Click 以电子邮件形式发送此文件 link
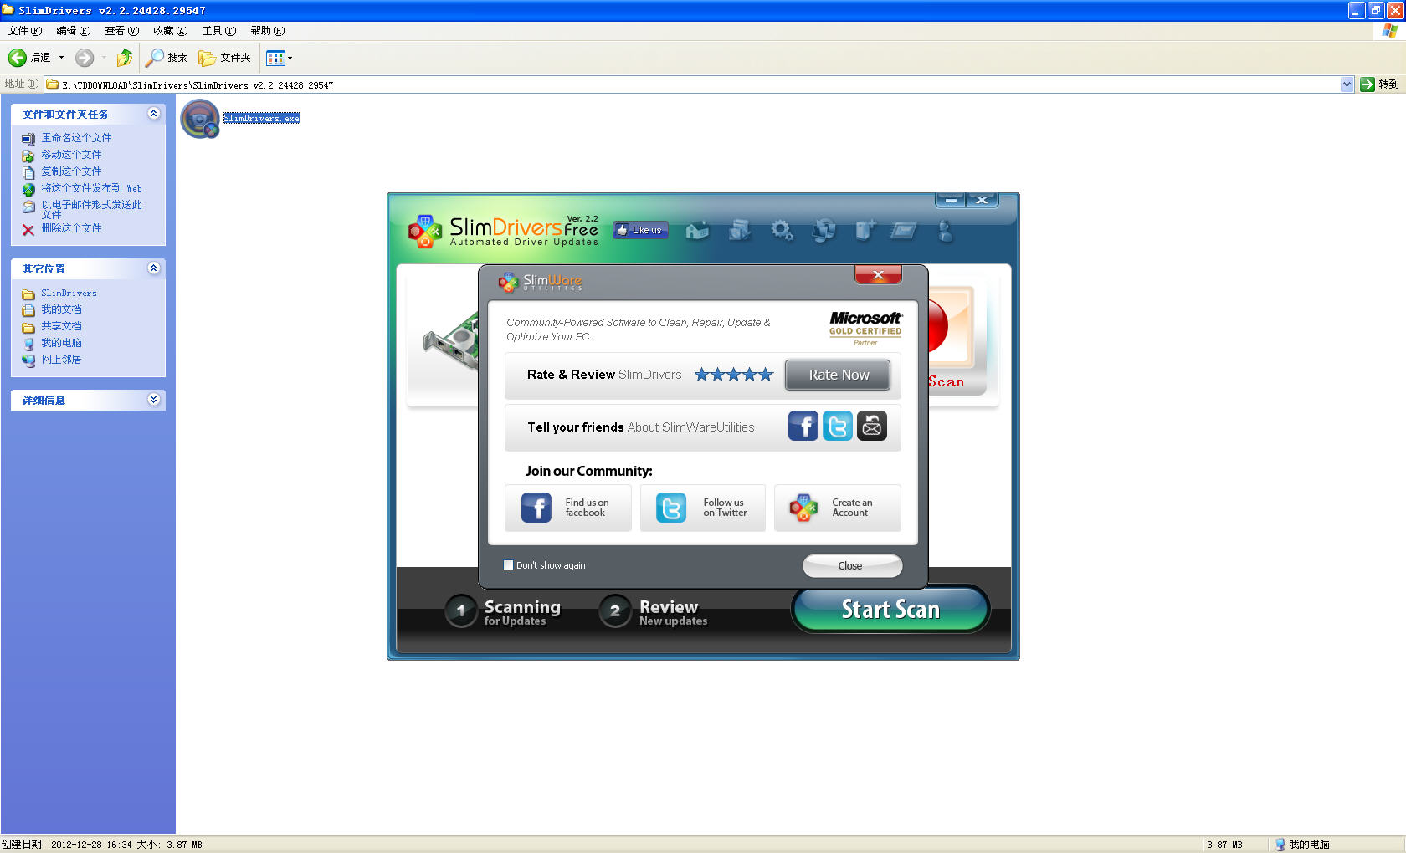Image resolution: width=1406 pixels, height=853 pixels. coord(91,209)
